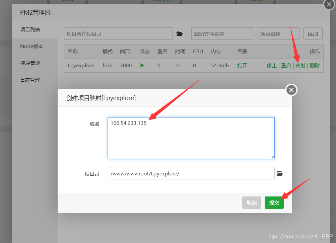Click the CPU column header
This screenshot has height=243, width=336.
[x=198, y=52]
